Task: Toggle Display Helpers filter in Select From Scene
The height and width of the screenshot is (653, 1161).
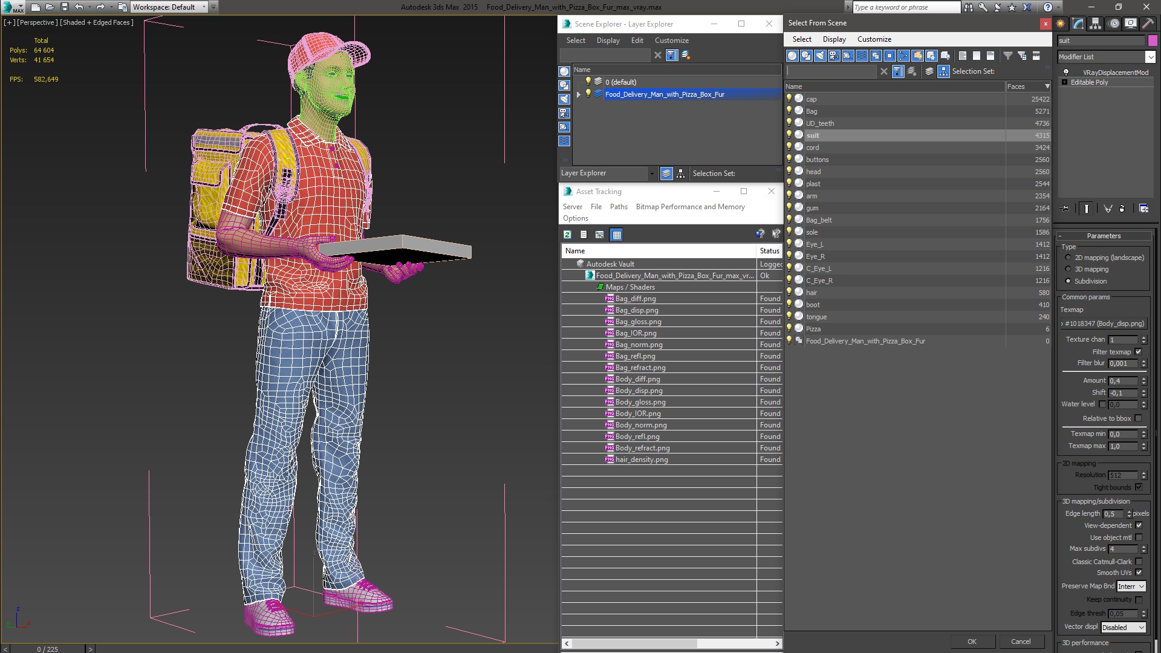Action: pyautogui.click(x=848, y=56)
